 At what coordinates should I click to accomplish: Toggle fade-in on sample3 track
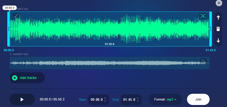pyautogui.click(x=16, y=16)
